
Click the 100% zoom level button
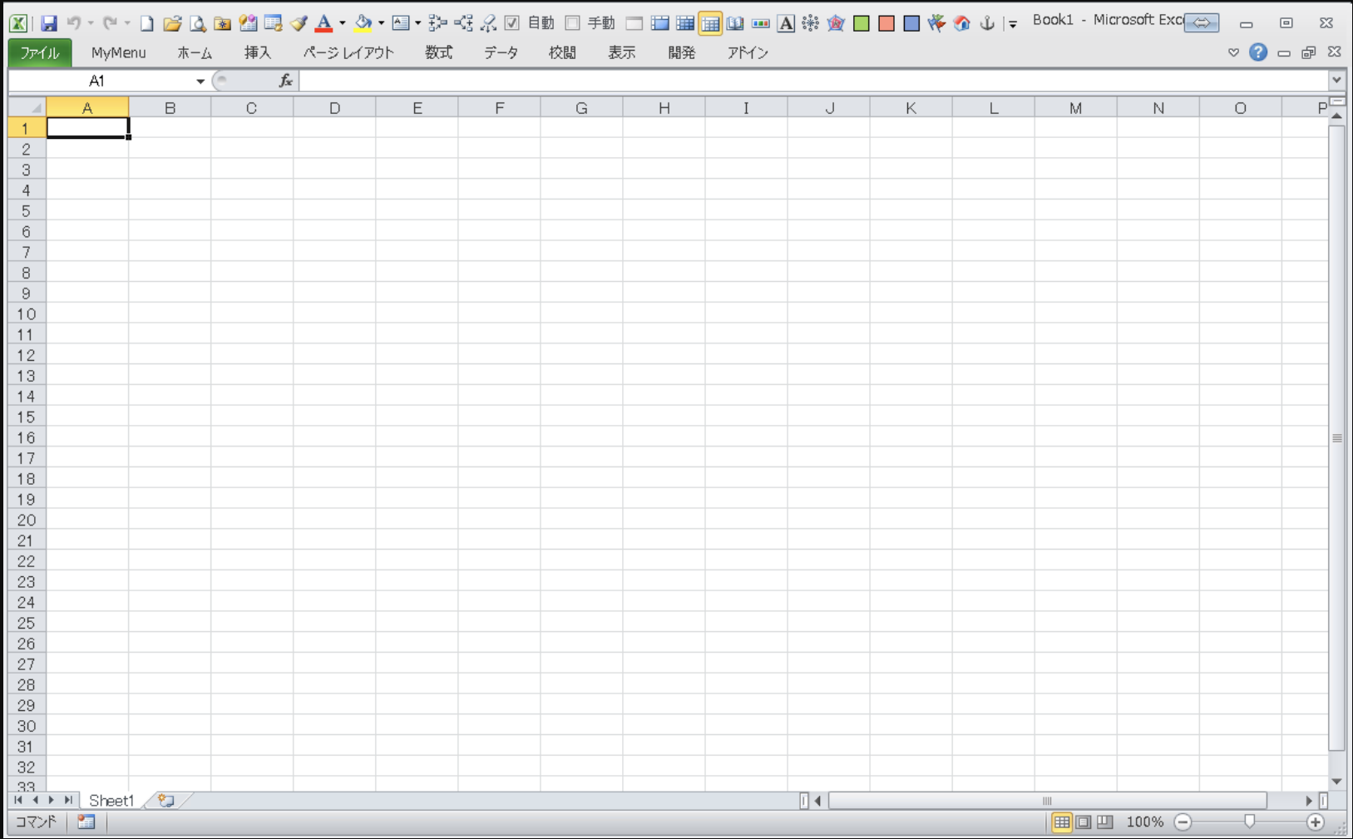click(x=1144, y=822)
